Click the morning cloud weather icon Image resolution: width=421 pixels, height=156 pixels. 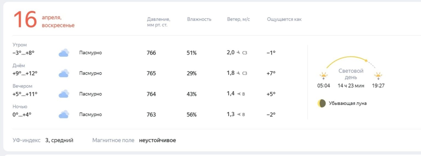point(64,53)
